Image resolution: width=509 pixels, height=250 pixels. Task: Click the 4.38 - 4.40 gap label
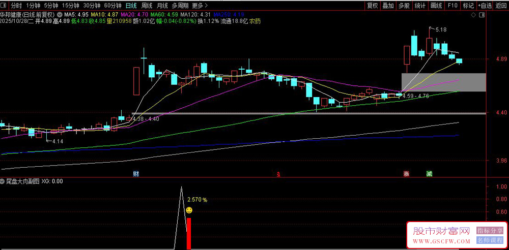pyautogui.click(x=146, y=119)
